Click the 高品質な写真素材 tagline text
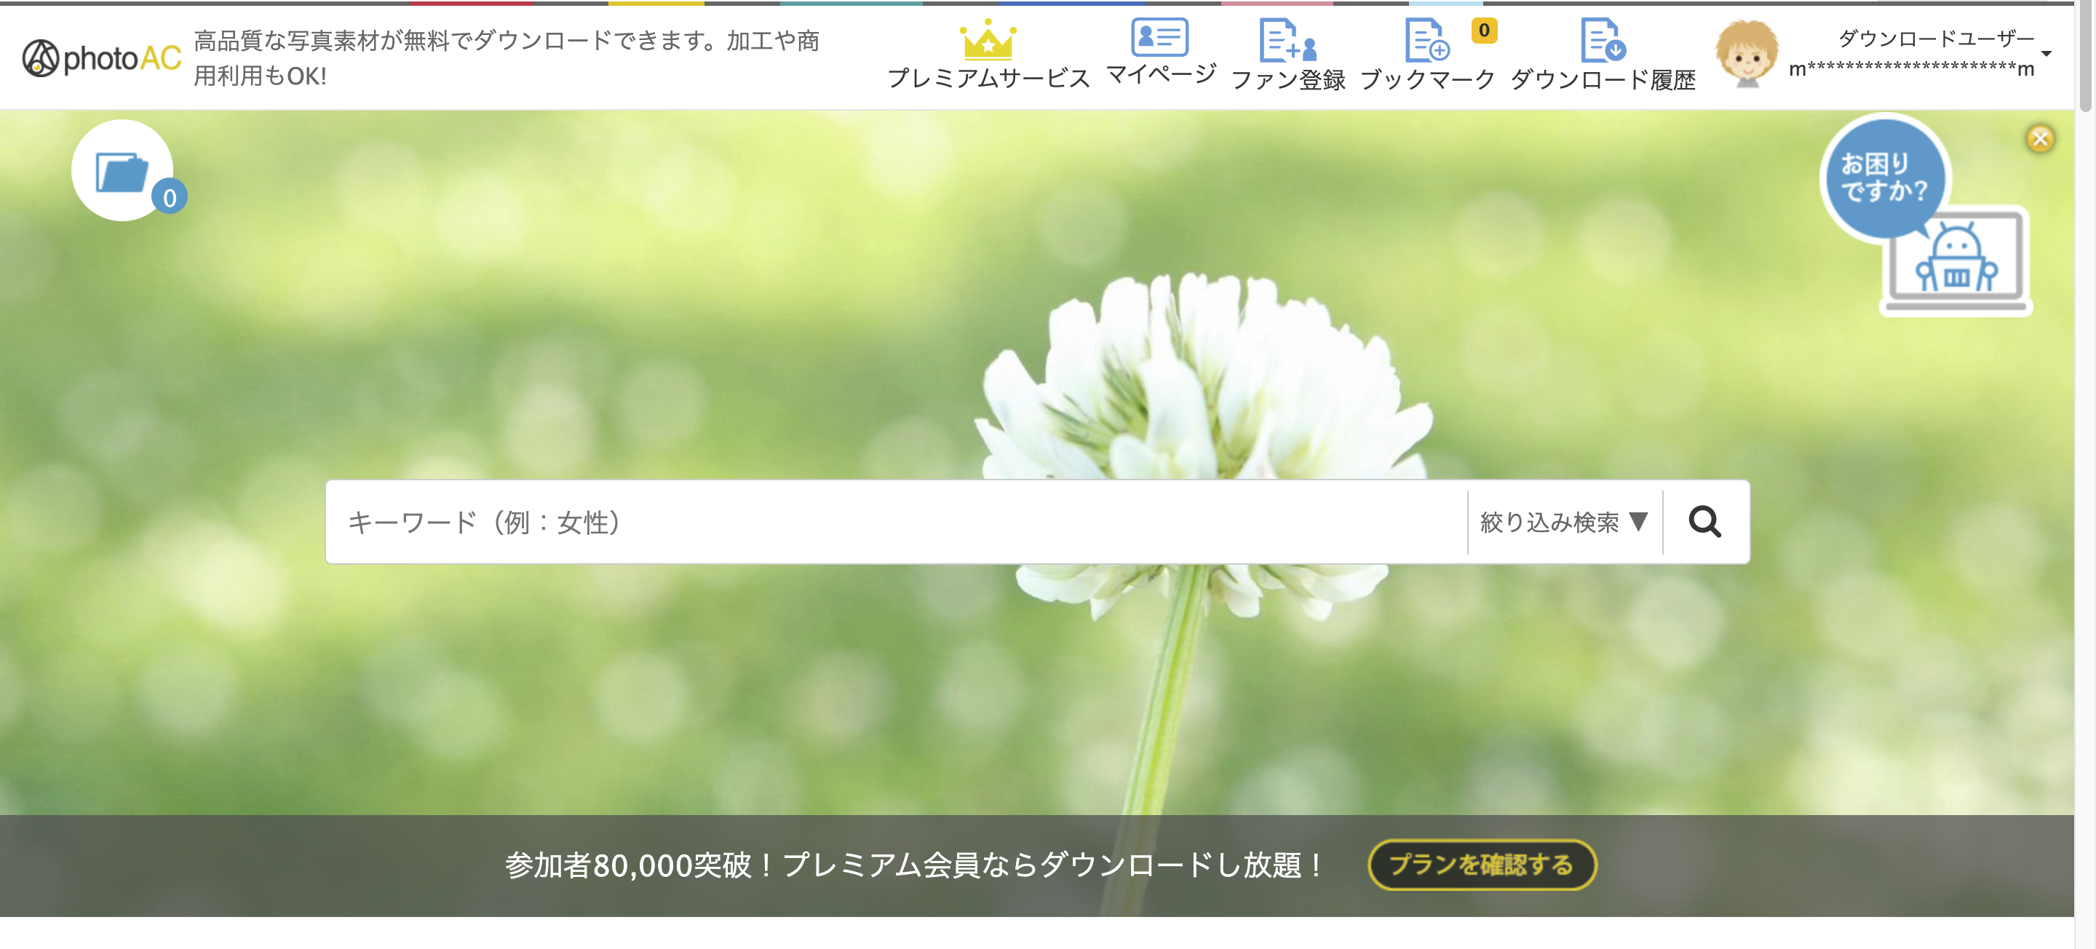 click(506, 57)
